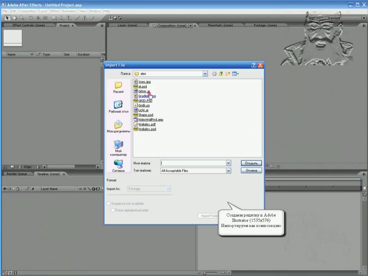The image size is (368, 276).
Task: Select the Eraser tool
Action: tap(92, 18)
